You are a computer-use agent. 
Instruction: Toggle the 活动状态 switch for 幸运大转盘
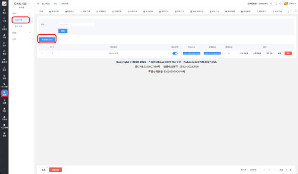(175, 53)
